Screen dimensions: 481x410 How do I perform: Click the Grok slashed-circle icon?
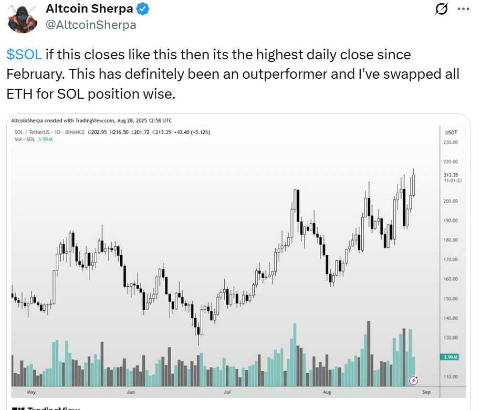tap(442, 8)
